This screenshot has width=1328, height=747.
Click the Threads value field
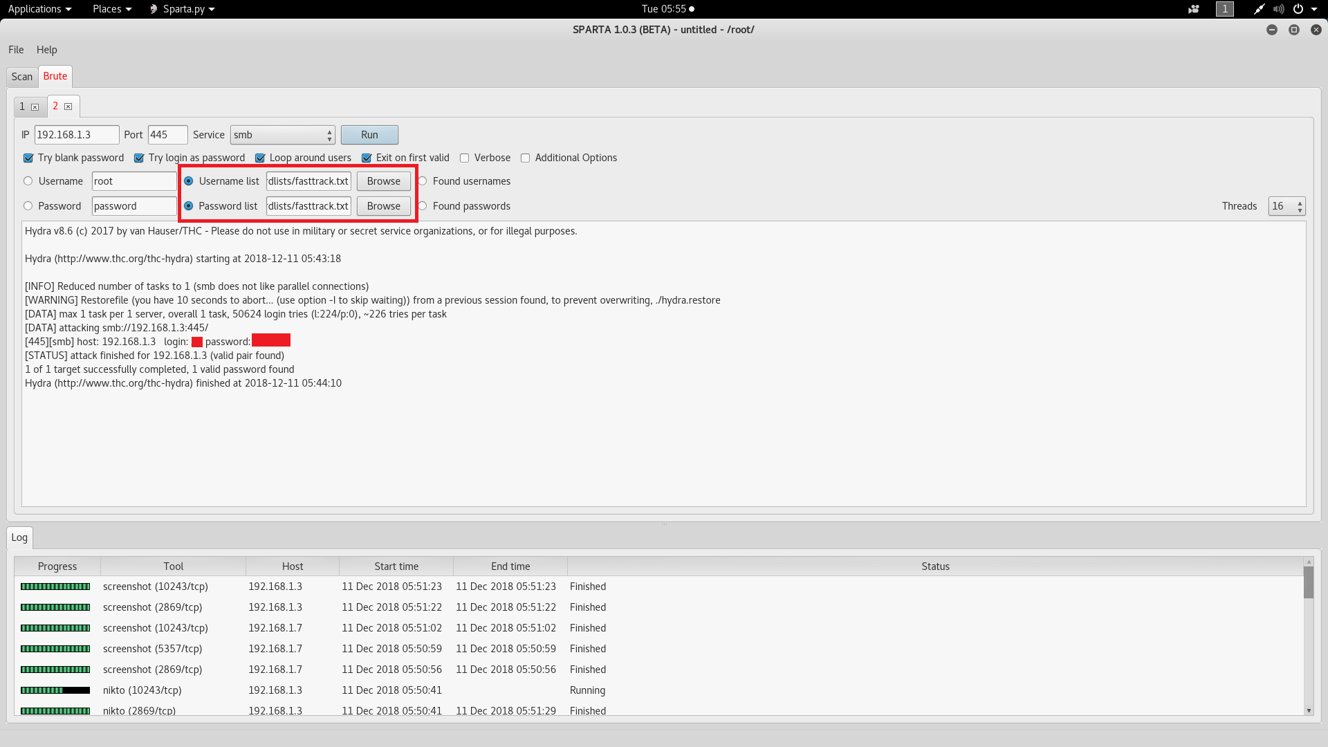[1282, 206]
